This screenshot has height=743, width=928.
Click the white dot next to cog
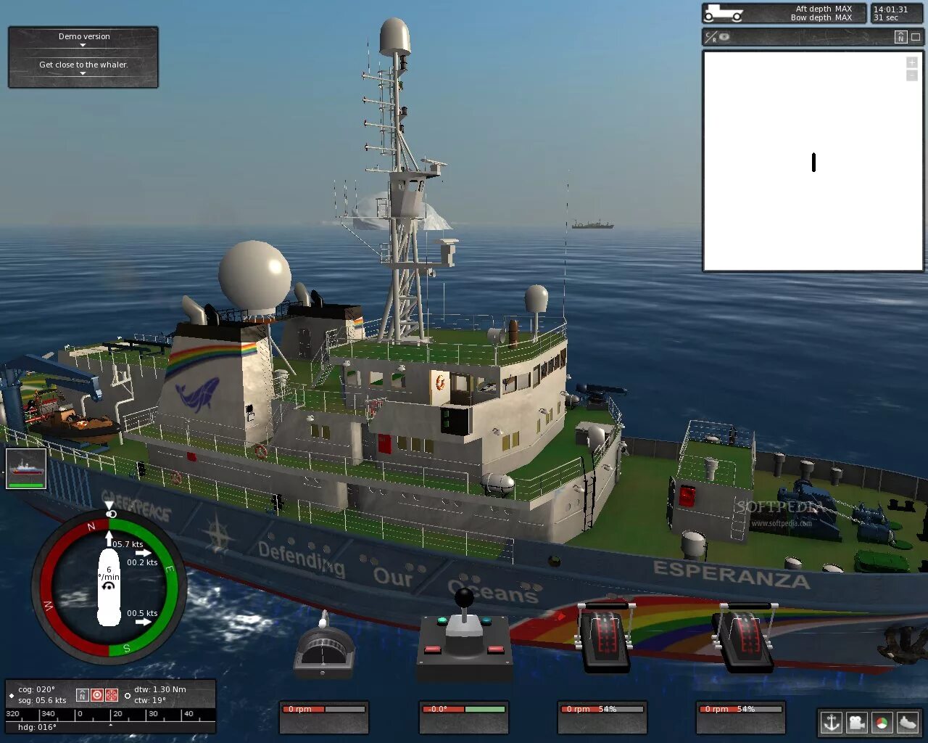coord(11,695)
